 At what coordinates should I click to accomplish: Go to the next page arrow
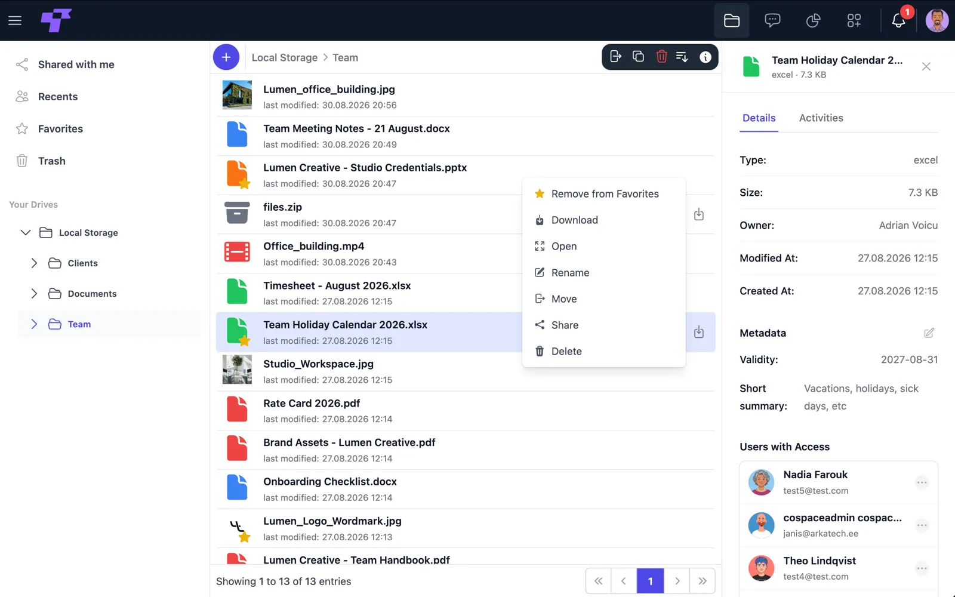coord(677,581)
